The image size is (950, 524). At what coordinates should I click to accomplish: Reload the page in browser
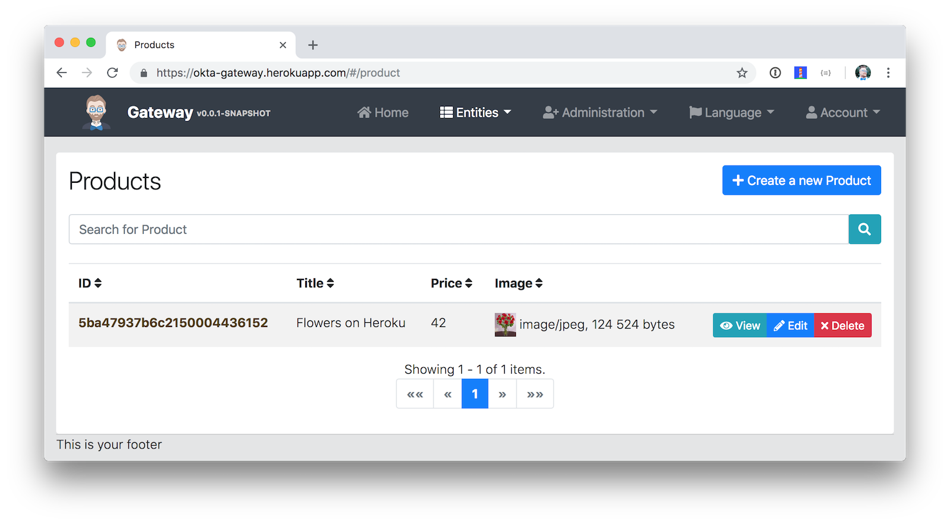click(x=112, y=73)
